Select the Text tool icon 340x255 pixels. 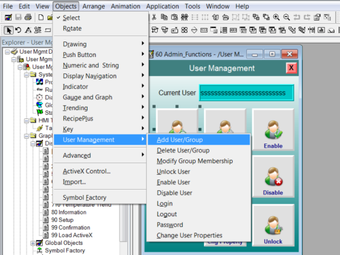tap(28, 30)
